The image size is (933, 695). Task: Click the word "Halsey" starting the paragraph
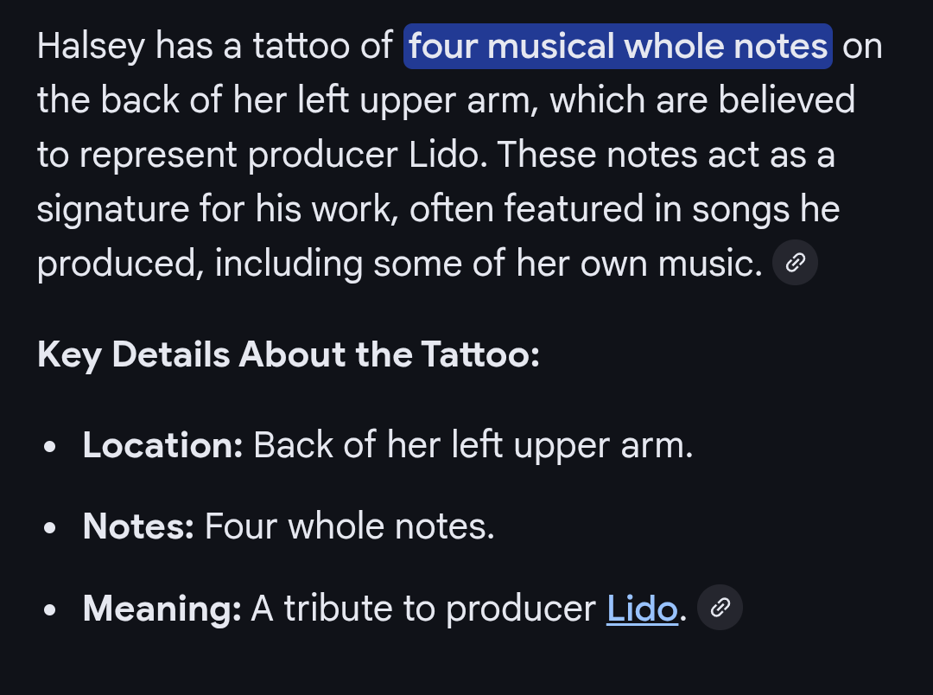coord(92,47)
